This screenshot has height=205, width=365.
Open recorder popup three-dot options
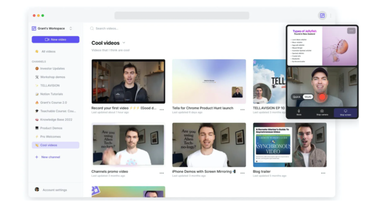pos(351,31)
